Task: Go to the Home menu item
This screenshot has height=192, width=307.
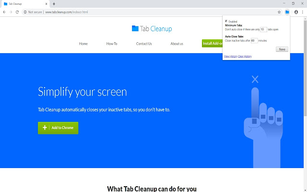Action: [83, 44]
